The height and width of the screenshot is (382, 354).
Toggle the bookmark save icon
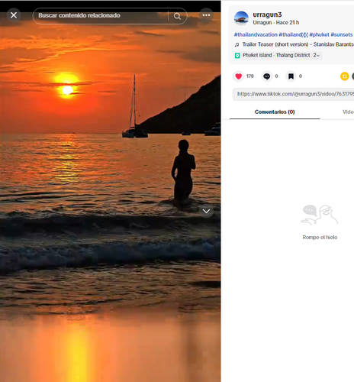coord(291,76)
